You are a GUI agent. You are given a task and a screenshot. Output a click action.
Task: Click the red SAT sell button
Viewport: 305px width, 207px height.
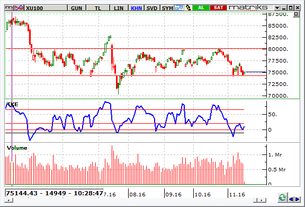pos(218,7)
